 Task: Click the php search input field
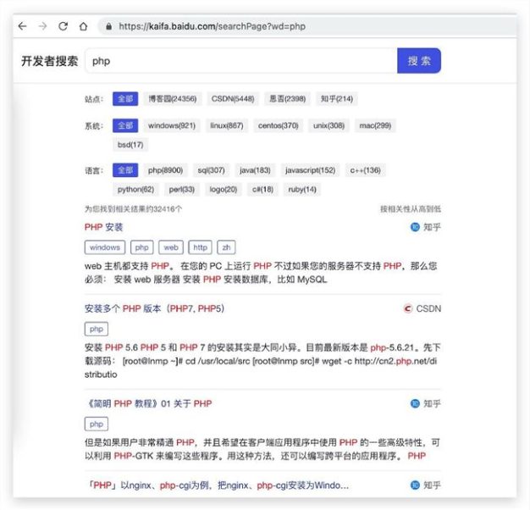tap(241, 61)
